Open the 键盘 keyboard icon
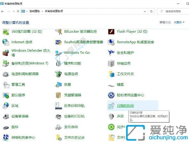 [x=111, y=86]
